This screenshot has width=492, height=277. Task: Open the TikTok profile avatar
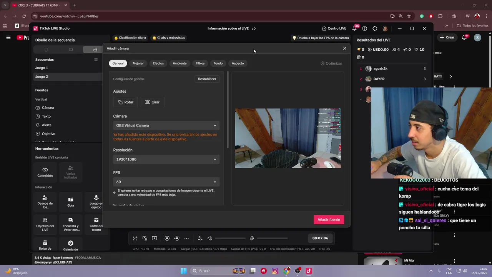click(x=385, y=28)
